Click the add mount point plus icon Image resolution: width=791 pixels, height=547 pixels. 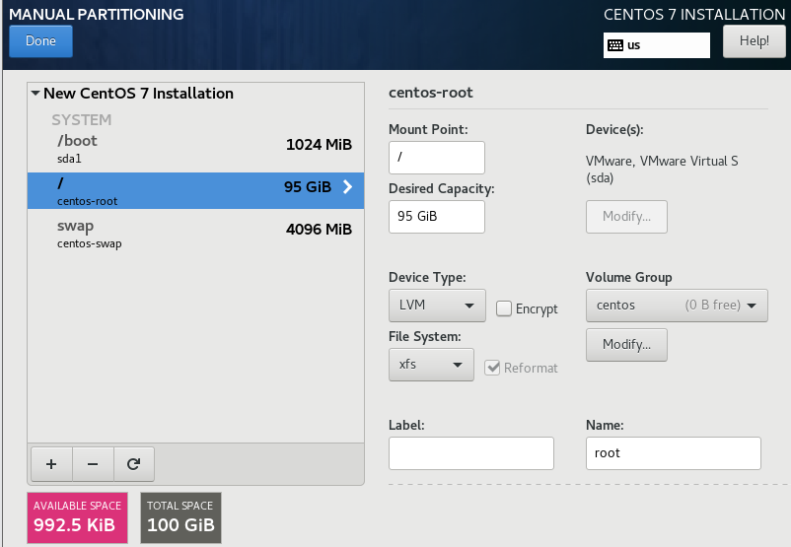[x=51, y=464]
